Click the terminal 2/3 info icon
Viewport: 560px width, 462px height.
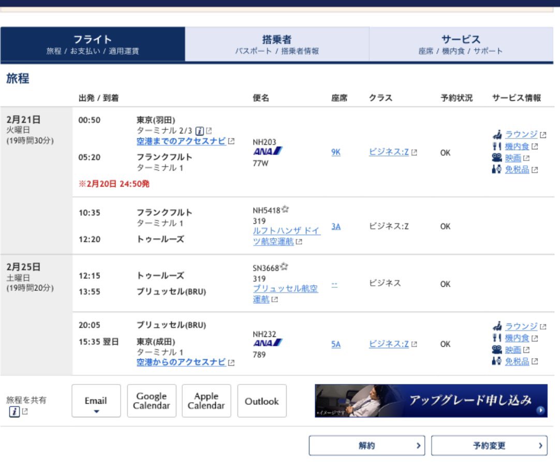(x=200, y=131)
